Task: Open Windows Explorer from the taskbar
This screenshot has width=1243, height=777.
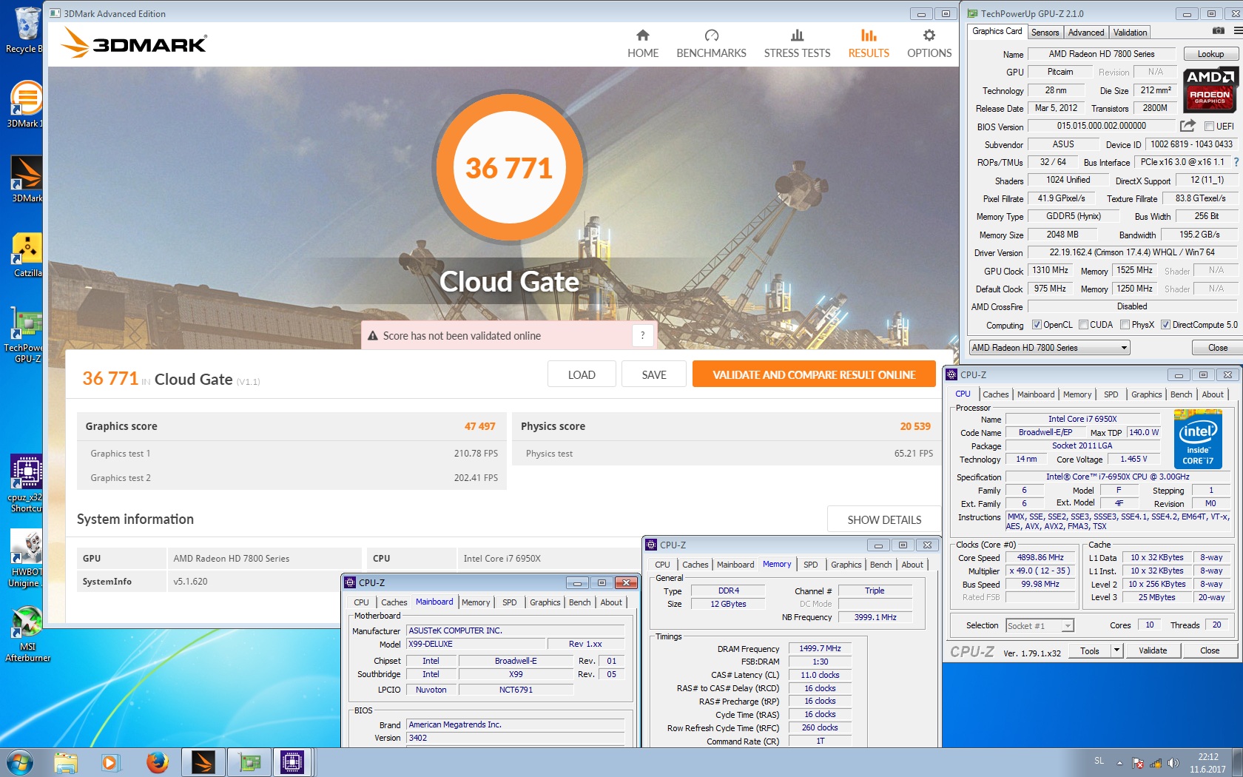Action: [x=66, y=762]
